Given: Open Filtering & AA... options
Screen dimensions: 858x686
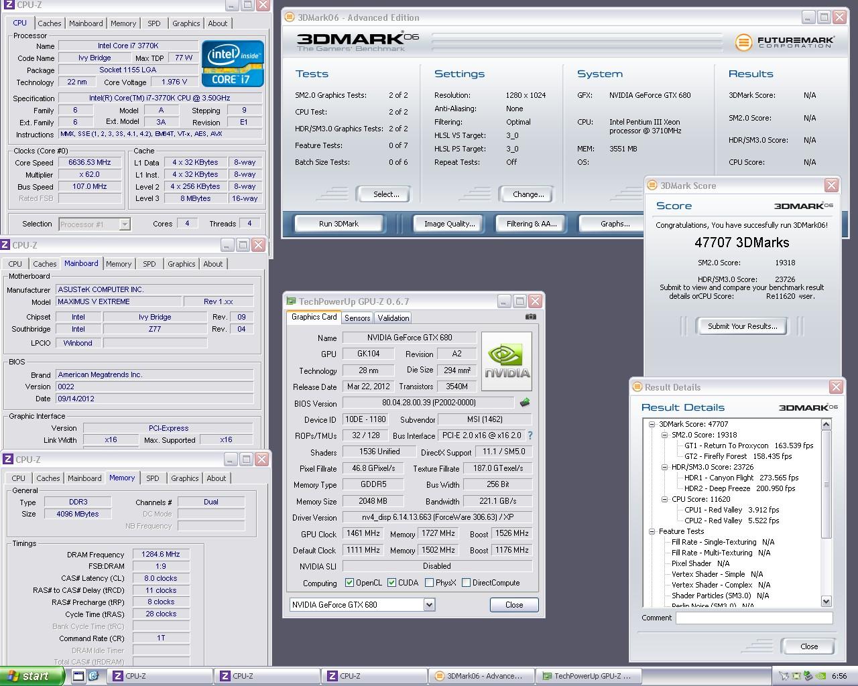Looking at the screenshot, I should (x=532, y=224).
